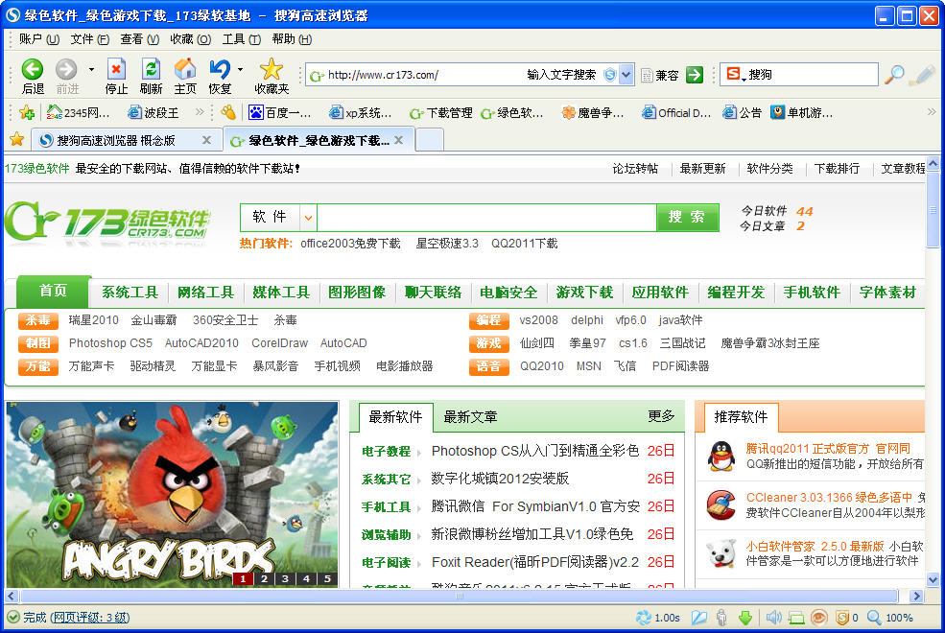Viewport: 945px width, 633px height.
Task: Click the green Go arrow beside 兼容
Action: coord(695,75)
